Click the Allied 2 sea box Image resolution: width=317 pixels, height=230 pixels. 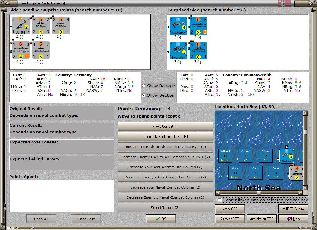[266, 155]
